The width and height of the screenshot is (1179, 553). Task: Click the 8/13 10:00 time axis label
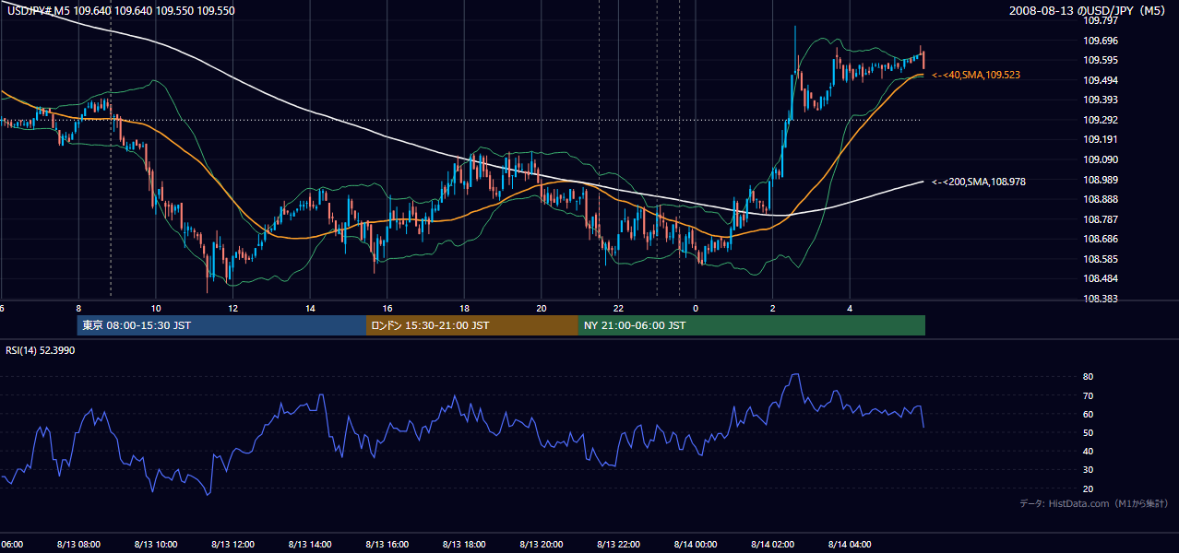155,545
